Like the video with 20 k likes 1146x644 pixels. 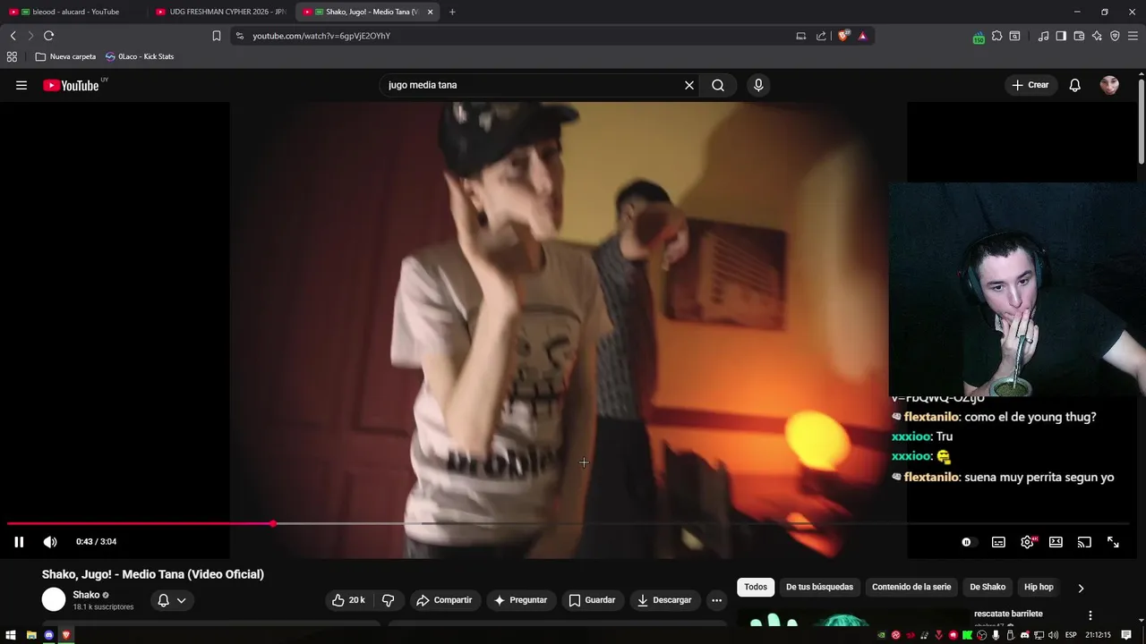pyautogui.click(x=348, y=600)
